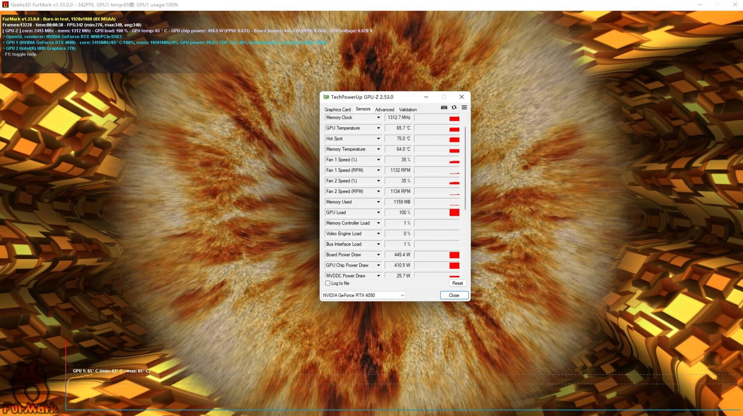Screen dimensions: 743x416
Task: Click the GPU Load history graph
Action: click(x=437, y=213)
